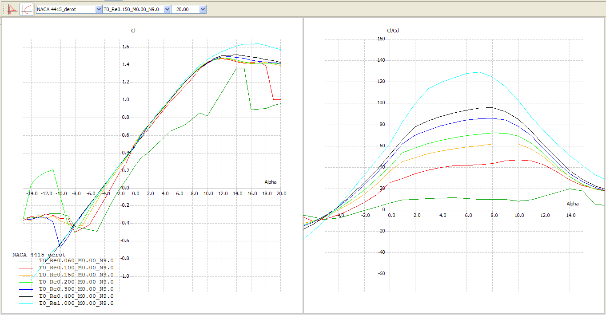The width and height of the screenshot is (606, 315).
Task: Click the light green Re0.200 legend line
Action: (x=26, y=282)
